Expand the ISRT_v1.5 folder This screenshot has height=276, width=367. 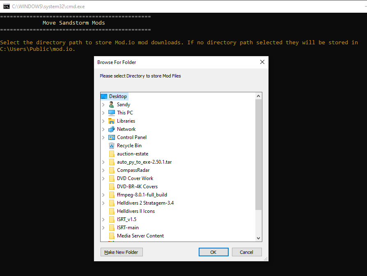pos(103,219)
